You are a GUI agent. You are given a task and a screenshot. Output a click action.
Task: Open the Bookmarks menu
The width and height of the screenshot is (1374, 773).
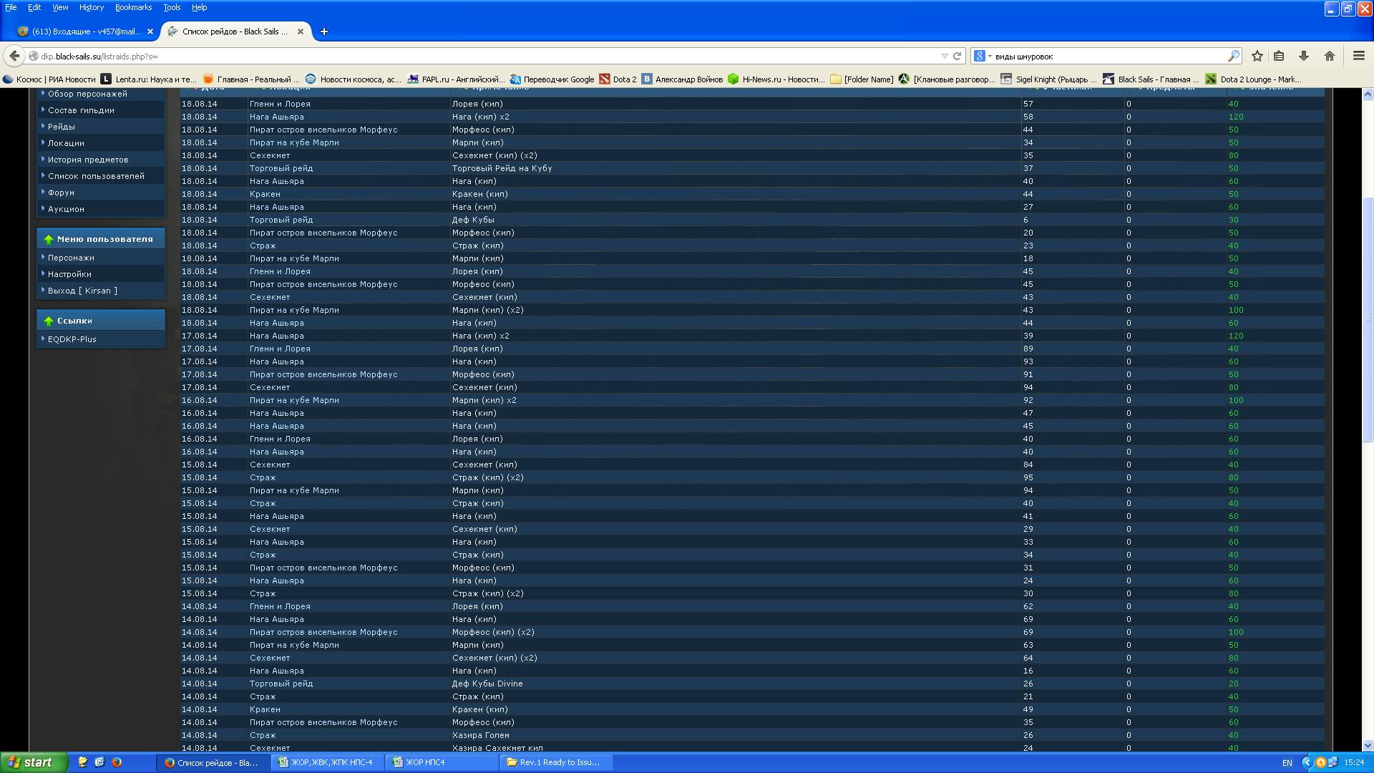[133, 7]
